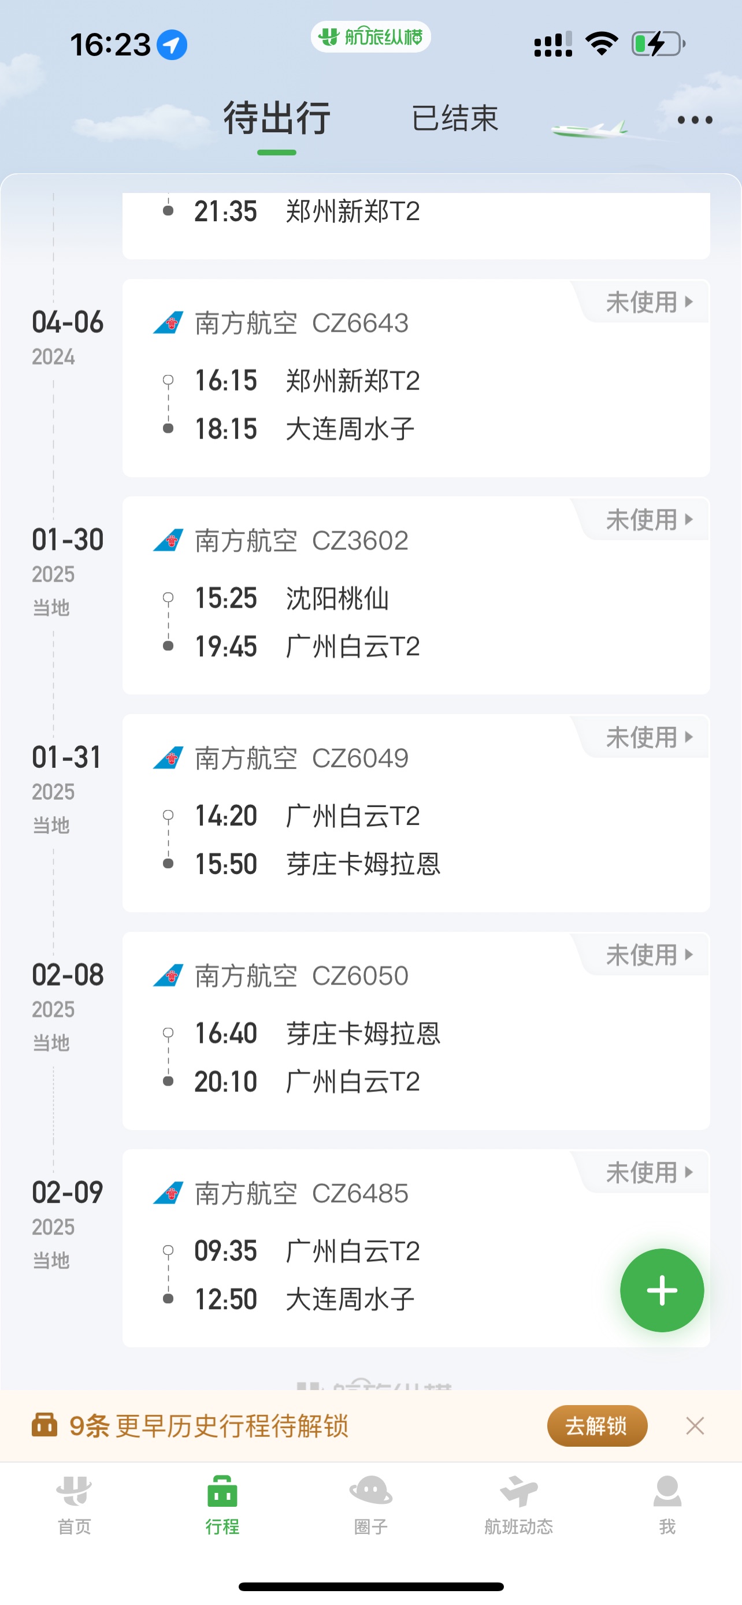Expand 未使用 status for flight CZ3602
The image size is (742, 1605).
click(648, 519)
